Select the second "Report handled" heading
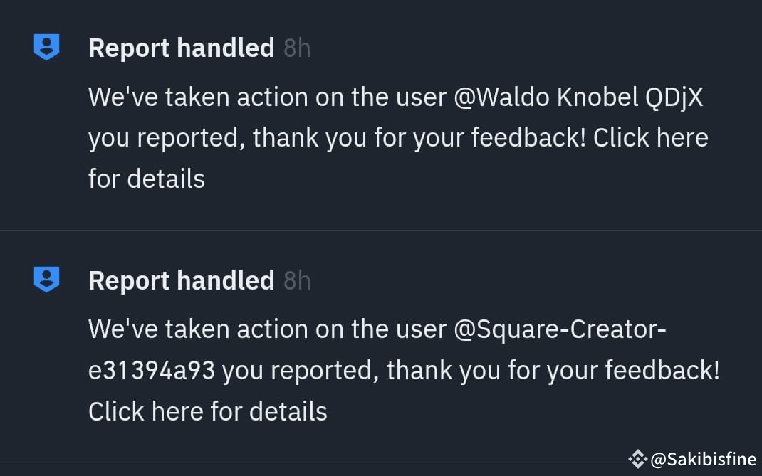 [x=182, y=281]
